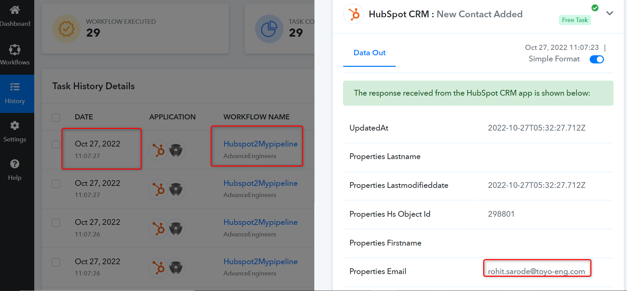627x291 pixels.
Task: Click the Properties Hs Object Id value 298801
Action: tap(501, 214)
